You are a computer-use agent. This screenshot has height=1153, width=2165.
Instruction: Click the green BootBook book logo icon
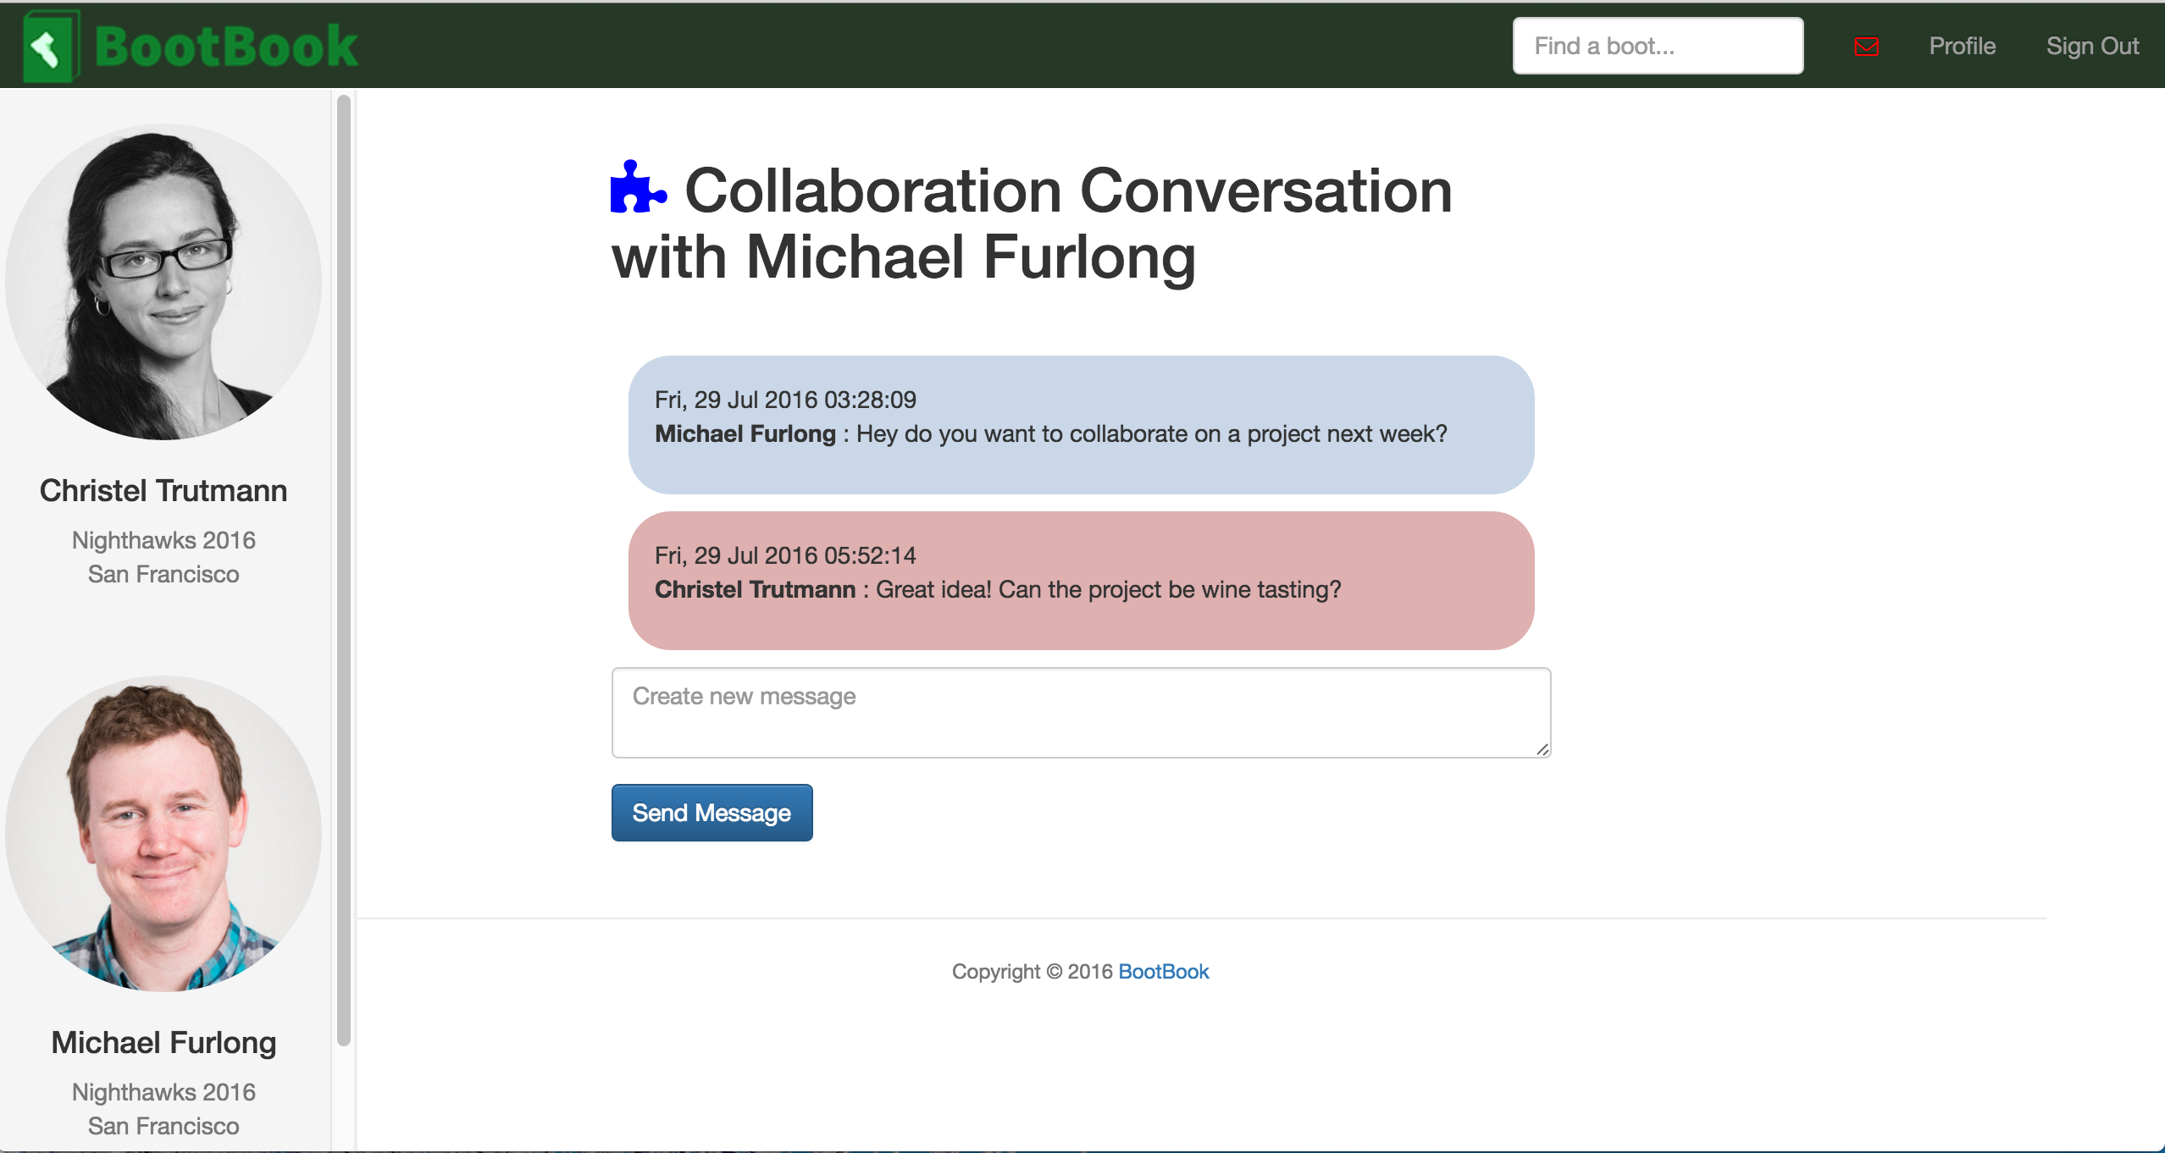51,47
